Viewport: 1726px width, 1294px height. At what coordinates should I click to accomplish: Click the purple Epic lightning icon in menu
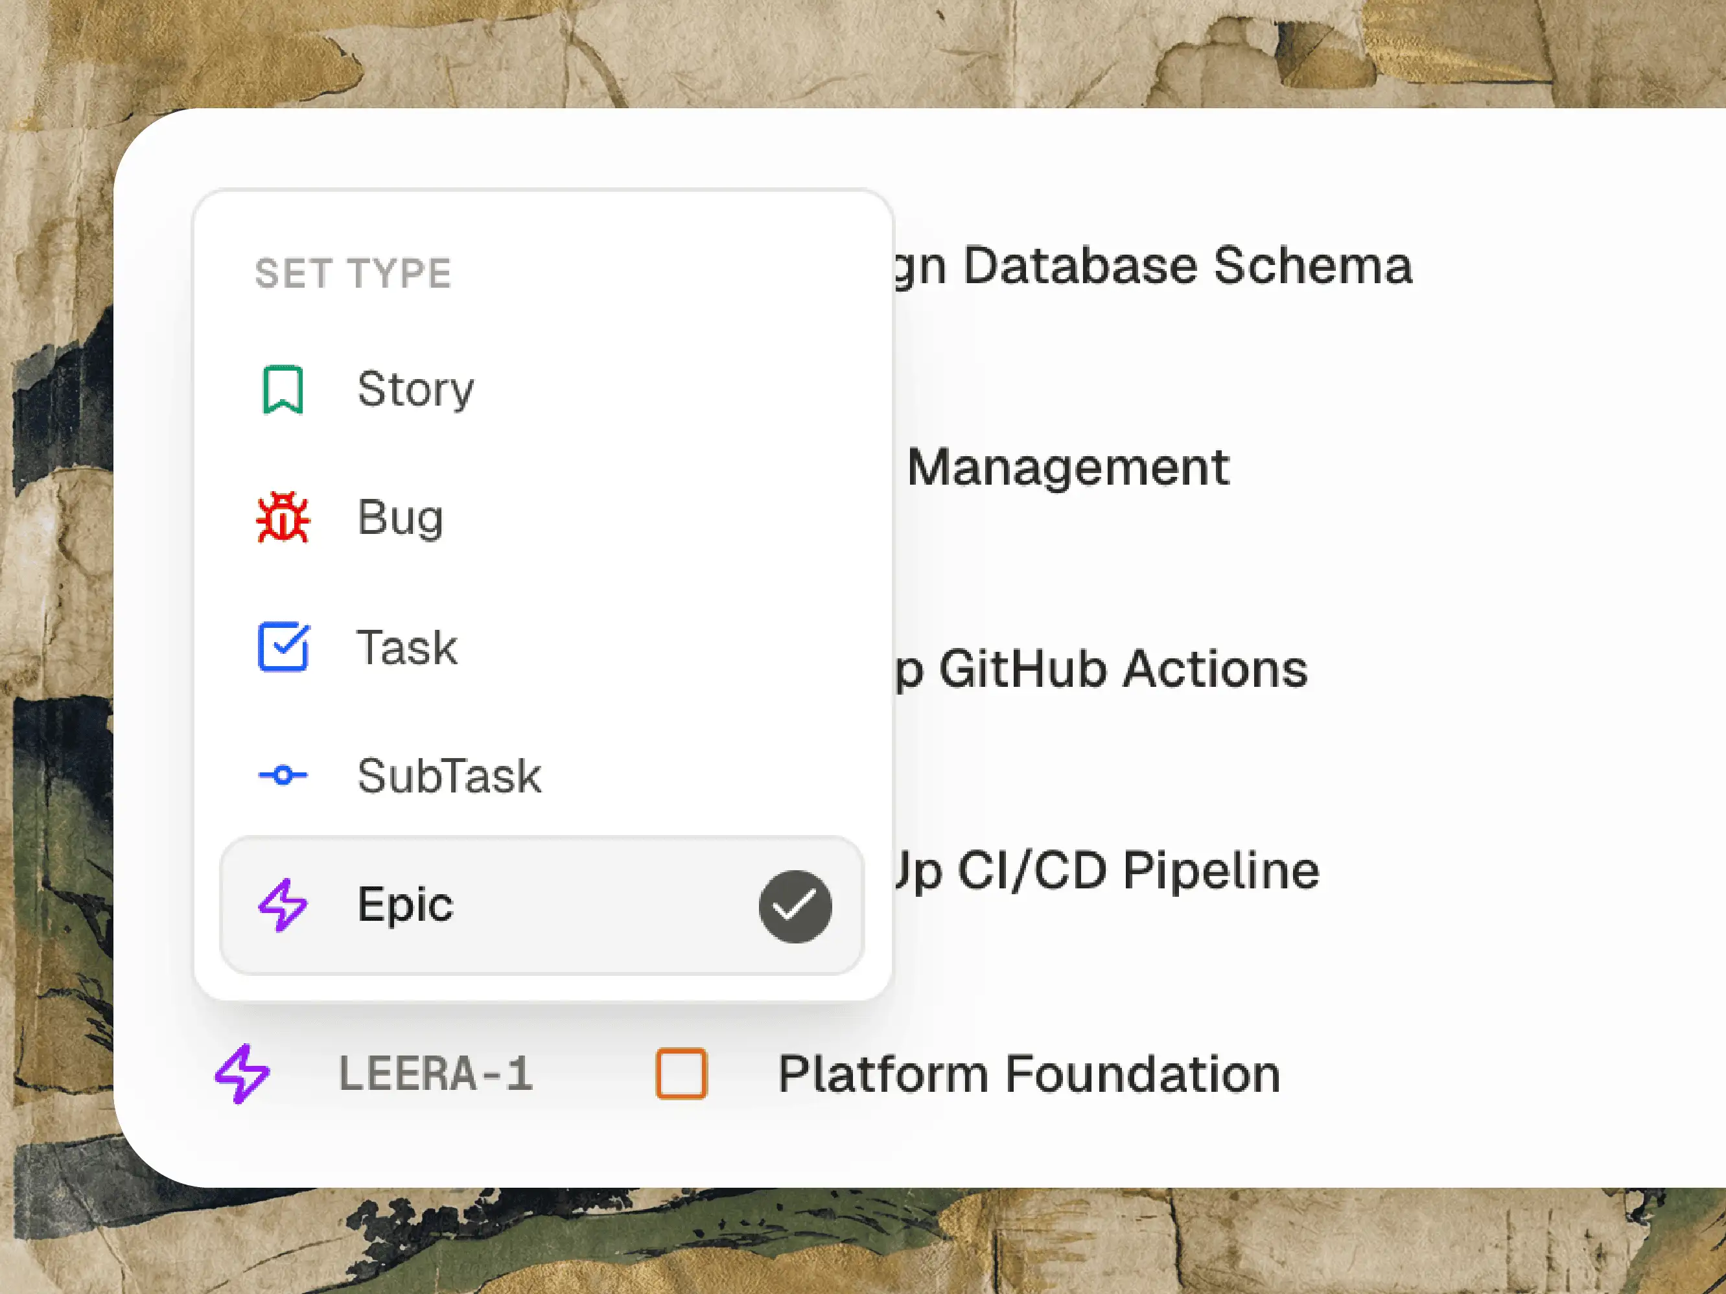pyautogui.click(x=283, y=905)
